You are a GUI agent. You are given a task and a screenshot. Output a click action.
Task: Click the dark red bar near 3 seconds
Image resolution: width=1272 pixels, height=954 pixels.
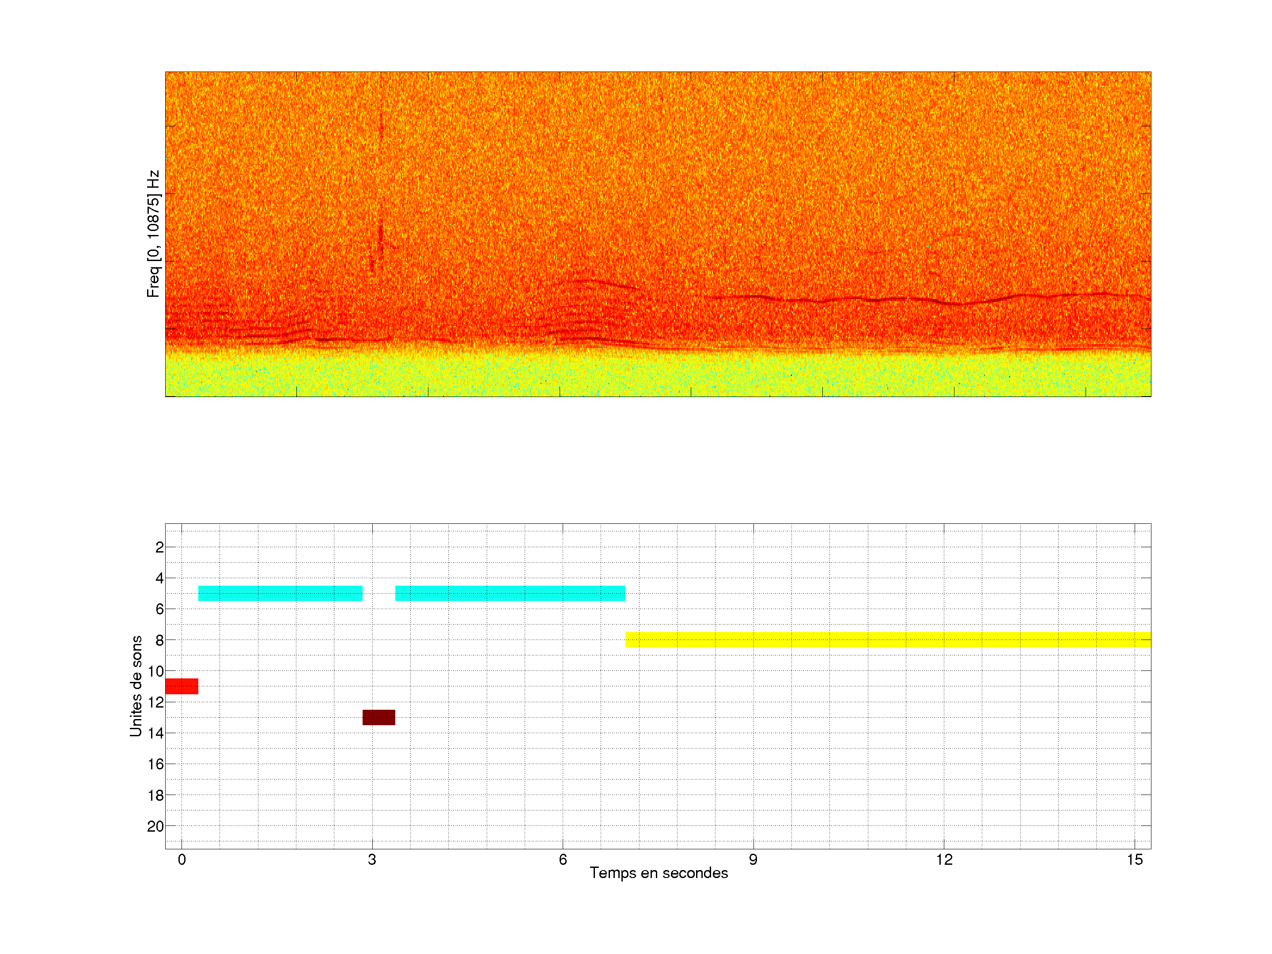click(379, 717)
